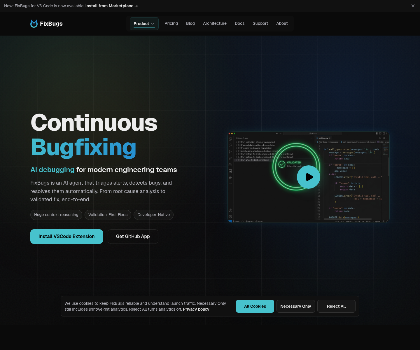Click the FixBugs brand name text
This screenshot has height=350, width=420.
(51, 24)
